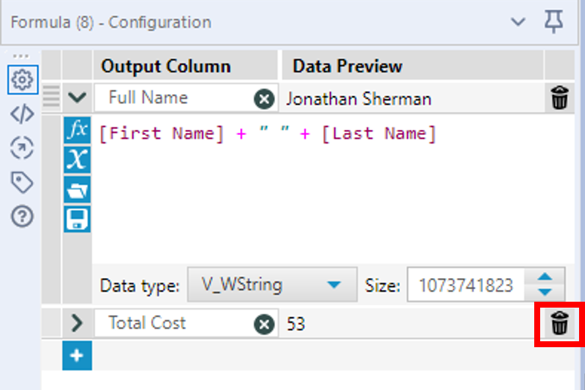This screenshot has width=585, height=390.
Task: Delete the Total Cost expression
Action: (560, 323)
